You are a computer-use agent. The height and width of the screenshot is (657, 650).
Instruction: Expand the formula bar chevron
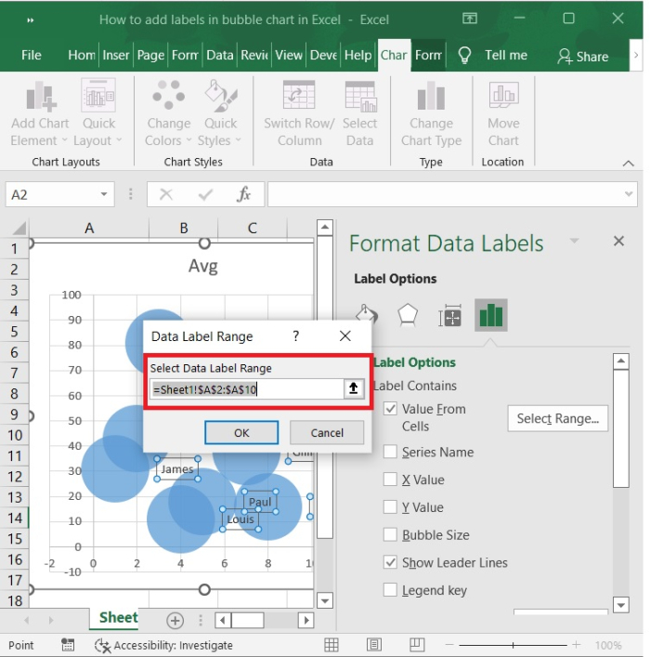[x=628, y=194]
